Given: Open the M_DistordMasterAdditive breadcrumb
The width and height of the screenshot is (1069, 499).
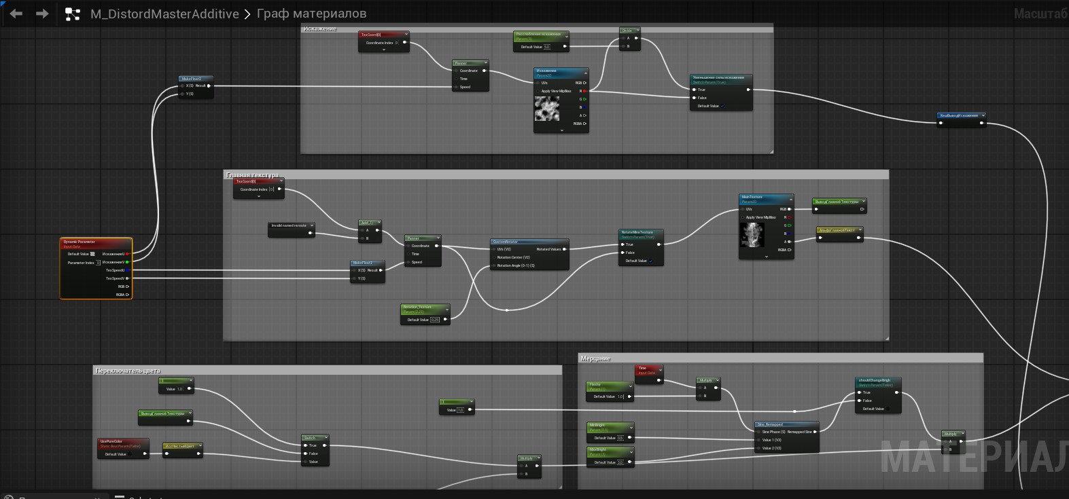Looking at the screenshot, I should (164, 14).
